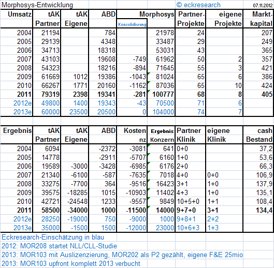Click the Eckresearch-Einschätzung in blau note
The width and height of the screenshot is (274, 268).
(x=53, y=237)
